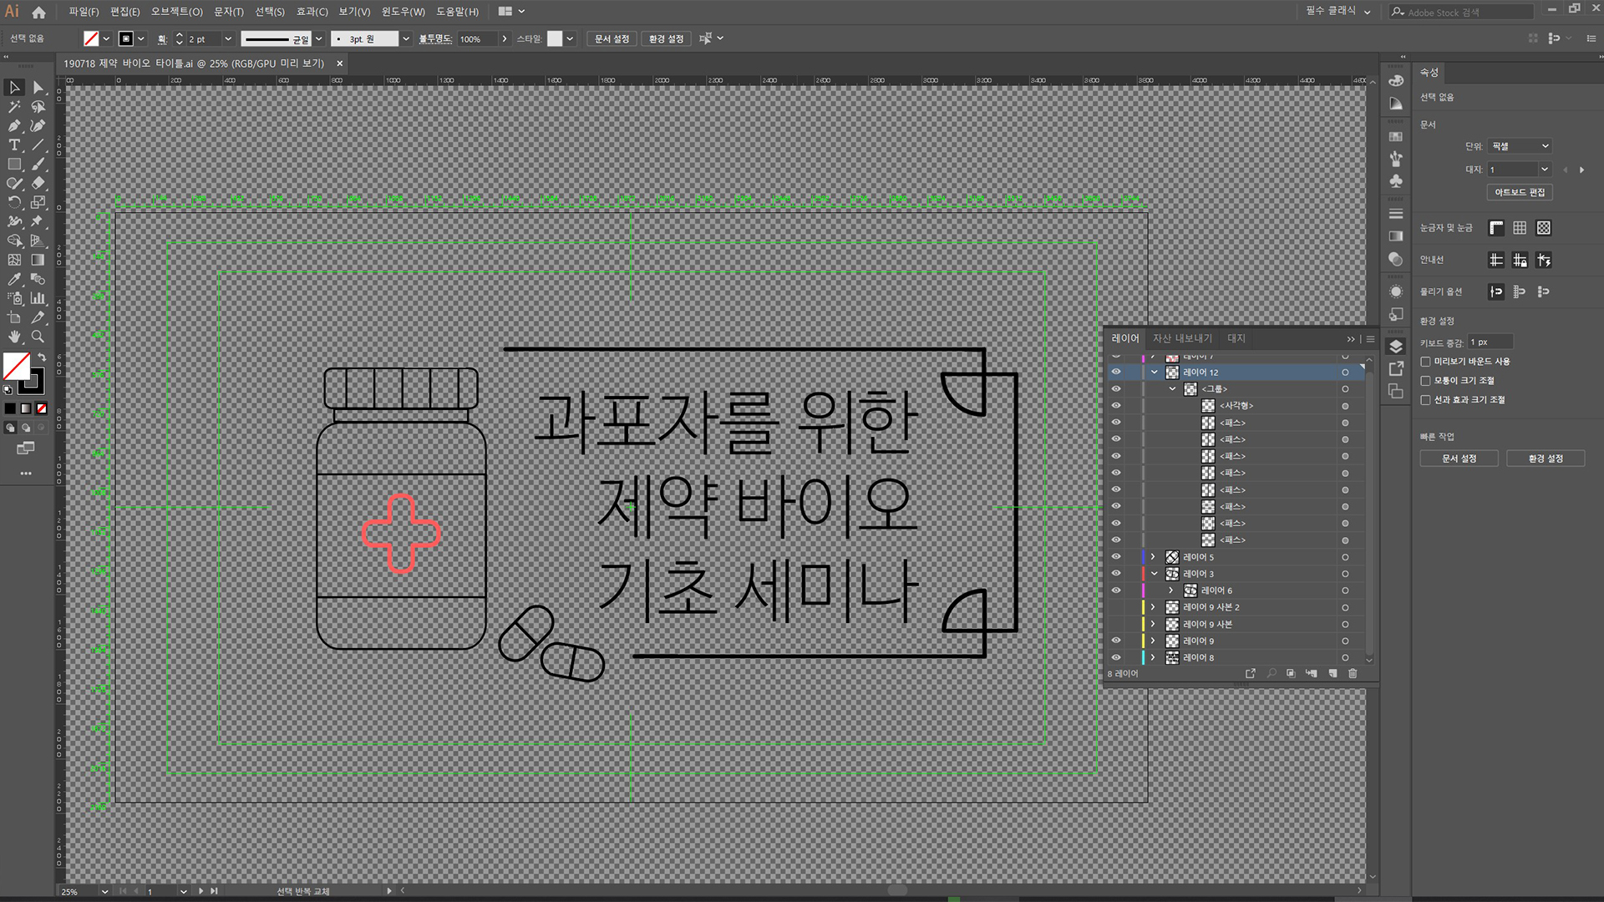The width and height of the screenshot is (1604, 902).
Task: Click the 아트보드 편집 button
Action: pos(1520,192)
